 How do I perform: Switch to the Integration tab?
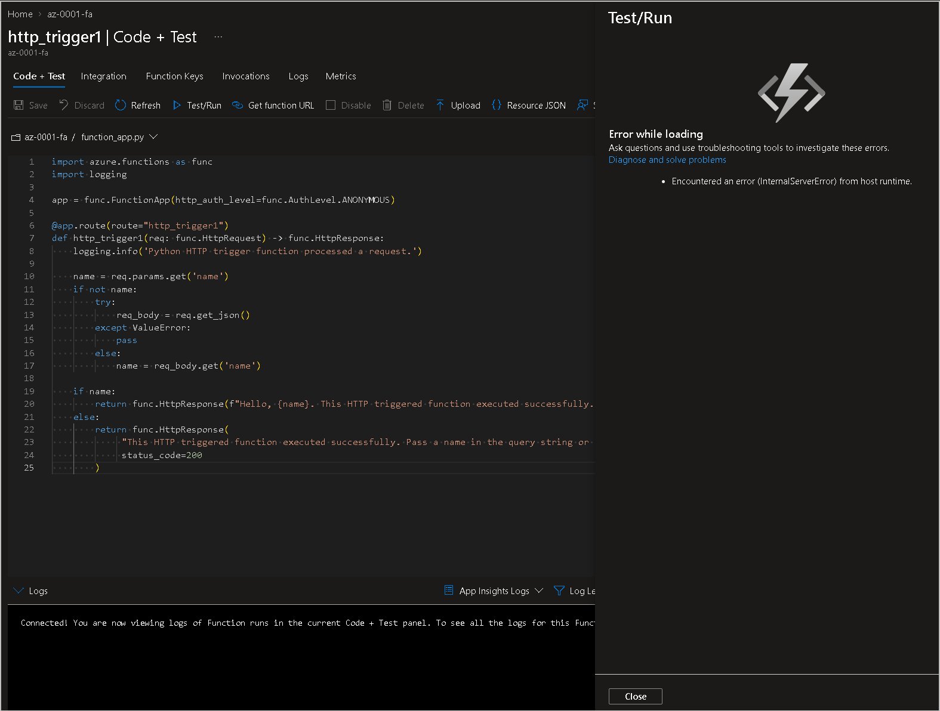pyautogui.click(x=103, y=76)
